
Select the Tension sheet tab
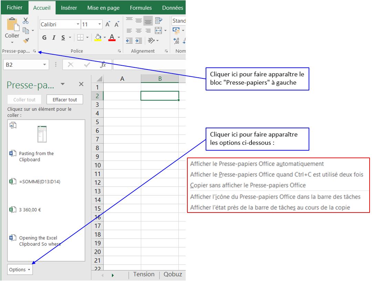143,274
